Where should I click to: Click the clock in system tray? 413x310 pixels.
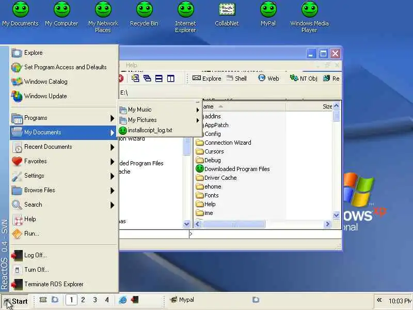(x=400, y=301)
